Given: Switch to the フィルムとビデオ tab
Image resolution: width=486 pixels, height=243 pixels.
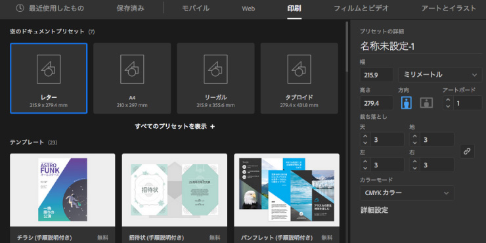Looking at the screenshot, I should [361, 9].
